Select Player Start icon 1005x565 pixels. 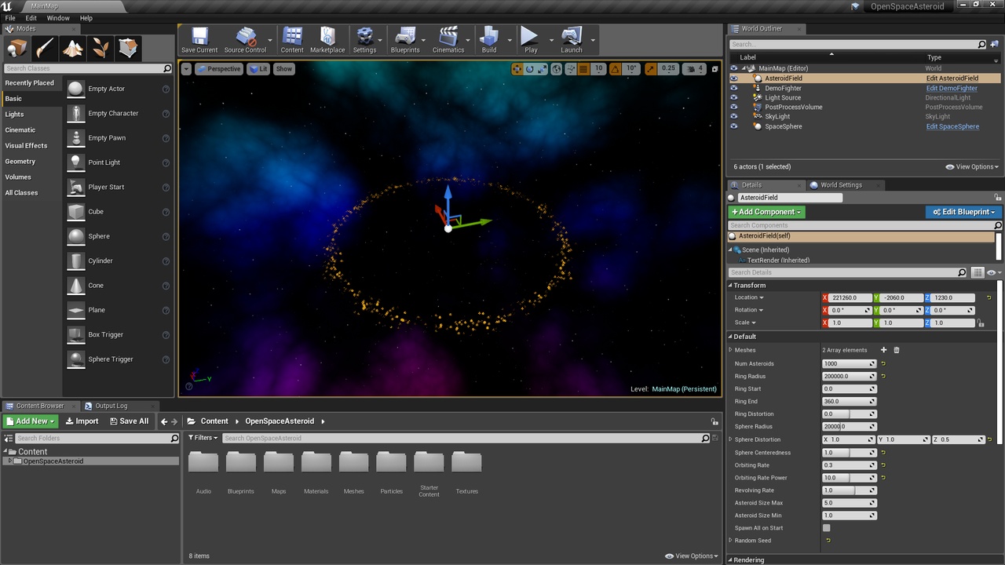click(x=75, y=187)
